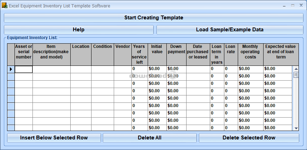Viewport: 307px width, 150px height.
Task: Click the vertical scrollbar thumb
Action: click(296, 75)
